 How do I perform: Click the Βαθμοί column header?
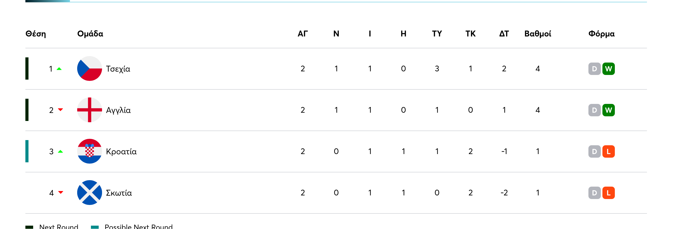(537, 34)
